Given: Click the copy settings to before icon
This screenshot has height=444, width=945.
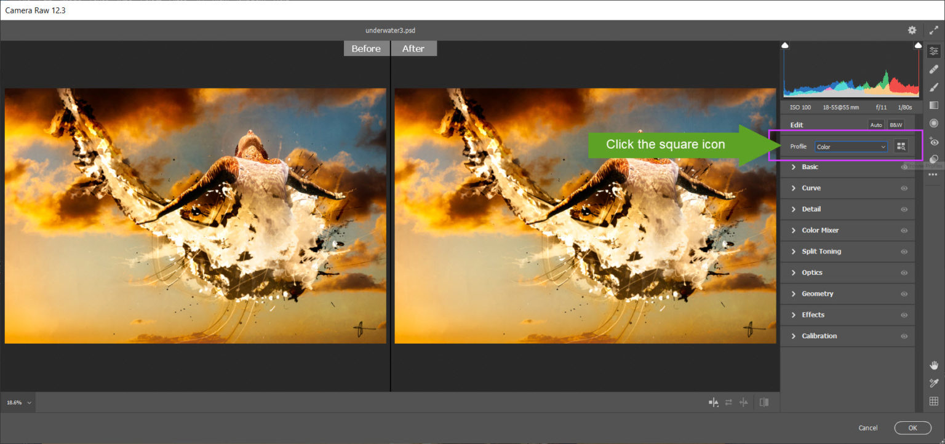Looking at the screenshot, I should tap(743, 402).
